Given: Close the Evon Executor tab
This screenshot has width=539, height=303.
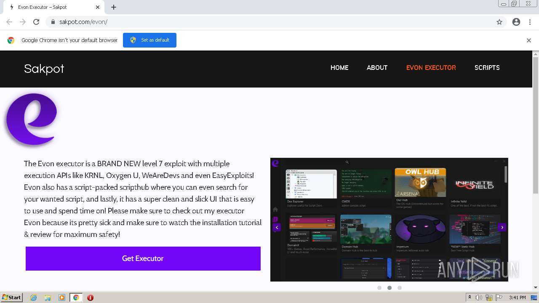Looking at the screenshot, I should 98,7.
